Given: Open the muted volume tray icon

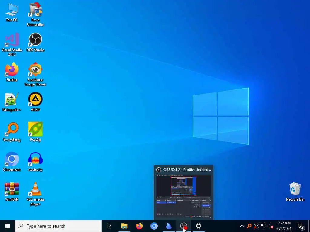Looking at the screenshot, I should pyautogui.click(x=271, y=226).
